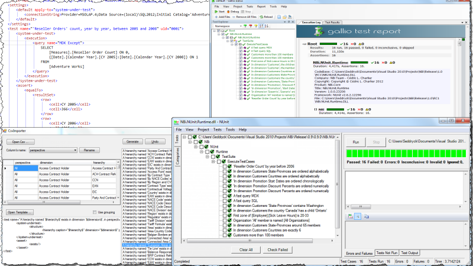Click the CsvImporter window title icon
Screen dimensions: 473x266
click(x=5, y=131)
